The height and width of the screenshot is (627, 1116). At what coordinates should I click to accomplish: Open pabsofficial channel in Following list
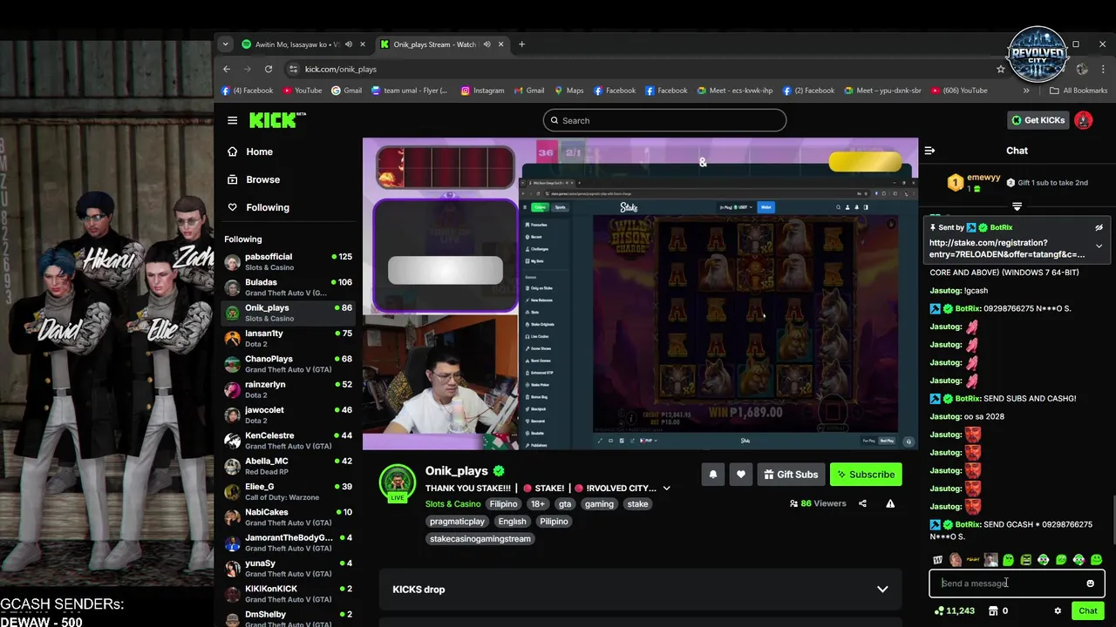click(288, 262)
